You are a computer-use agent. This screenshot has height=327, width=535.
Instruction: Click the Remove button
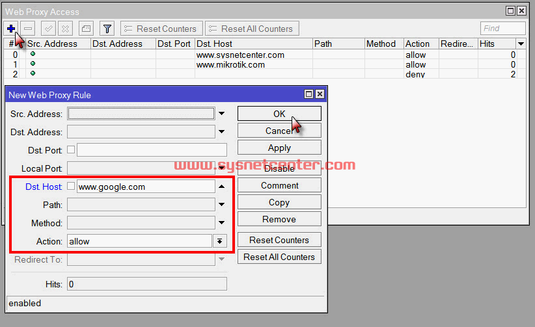279,219
